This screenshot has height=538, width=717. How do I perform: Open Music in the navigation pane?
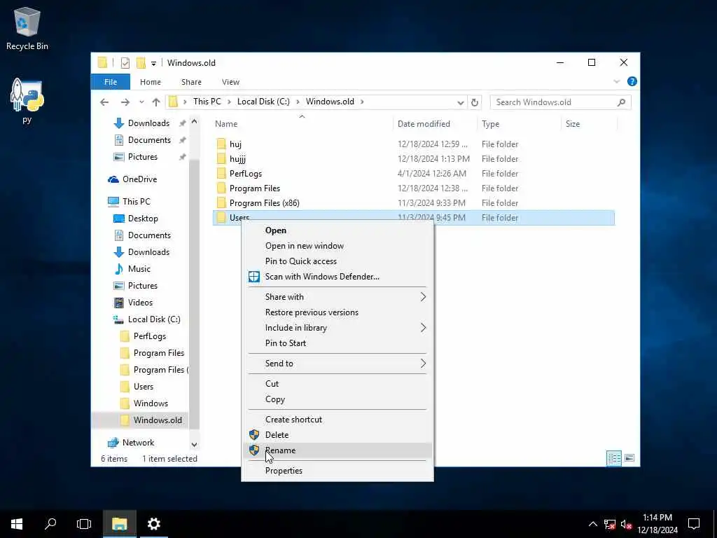[x=139, y=269]
